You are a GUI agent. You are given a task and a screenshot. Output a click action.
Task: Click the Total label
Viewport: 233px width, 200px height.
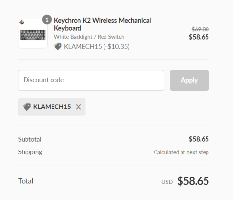pyautogui.click(x=26, y=181)
